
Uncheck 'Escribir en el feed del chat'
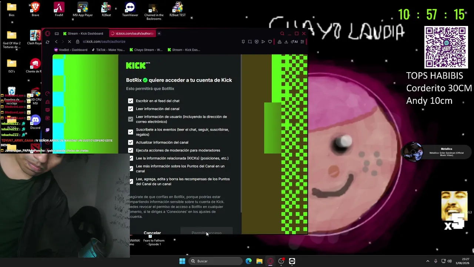pyautogui.click(x=130, y=101)
